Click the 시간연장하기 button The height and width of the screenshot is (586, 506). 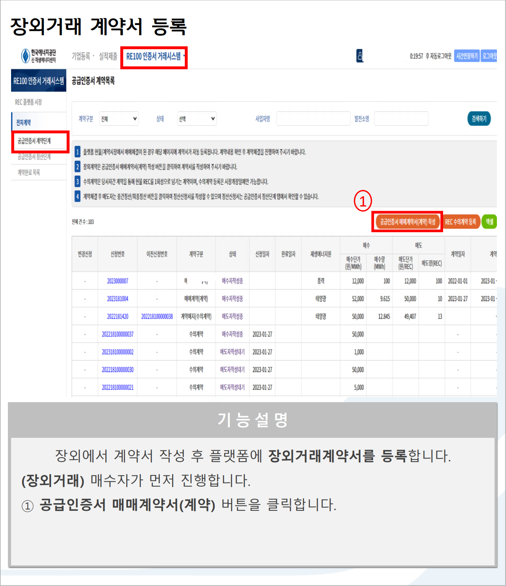click(x=467, y=56)
